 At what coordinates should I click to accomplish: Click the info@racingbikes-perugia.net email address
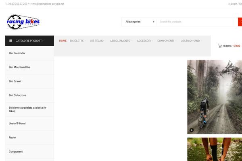point(48,4)
